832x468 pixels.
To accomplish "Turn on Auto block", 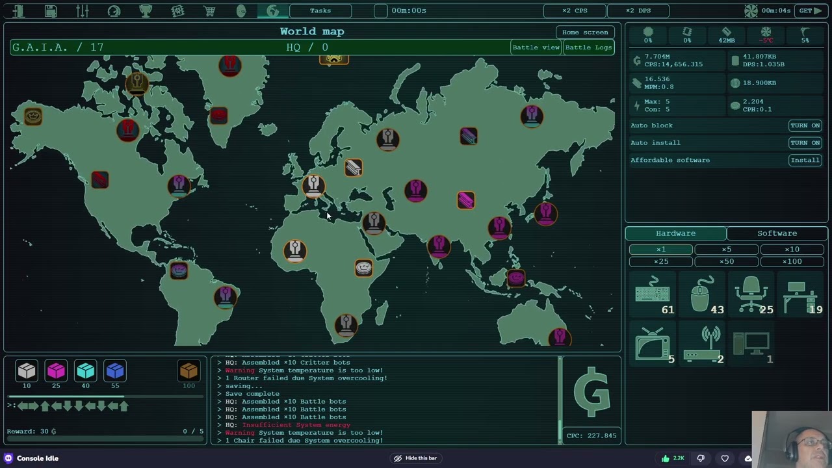I will point(805,125).
